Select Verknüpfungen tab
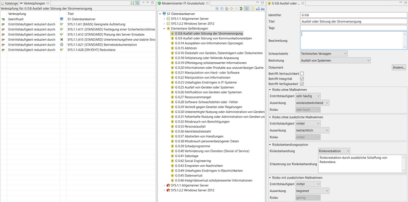 34,3
